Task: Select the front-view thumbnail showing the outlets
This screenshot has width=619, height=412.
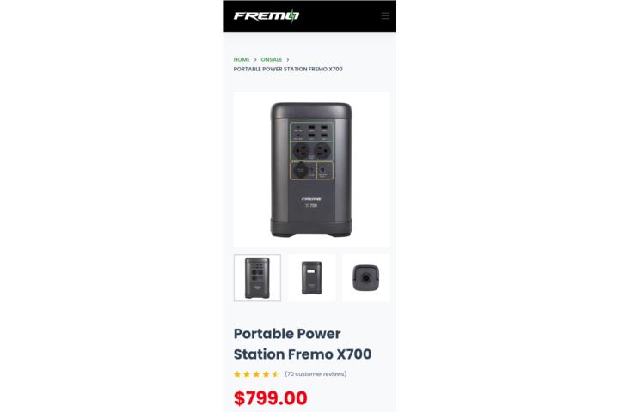Action: [257, 278]
